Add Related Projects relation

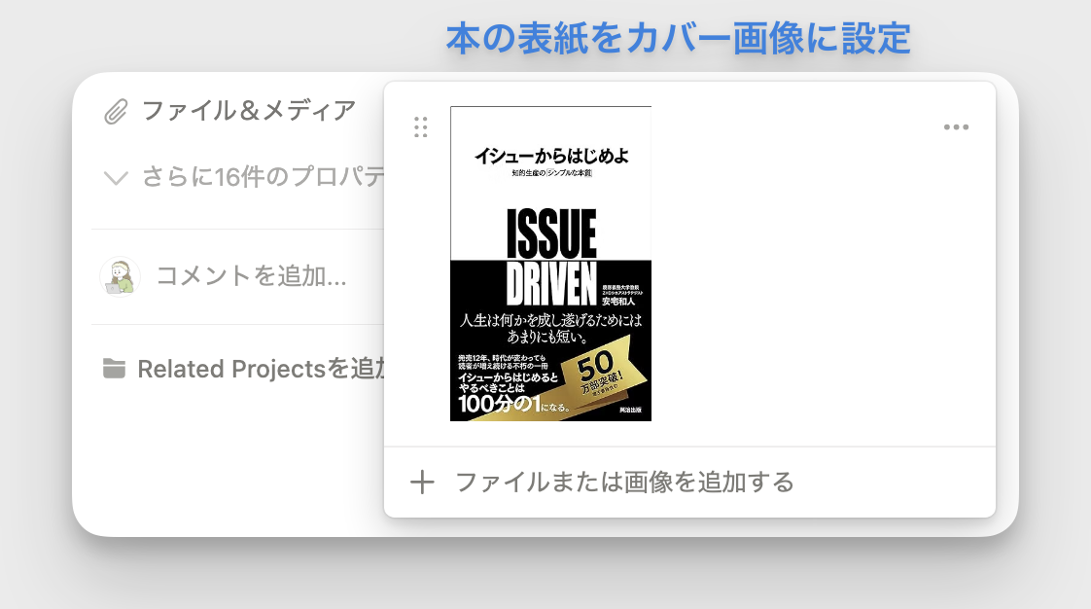click(261, 369)
